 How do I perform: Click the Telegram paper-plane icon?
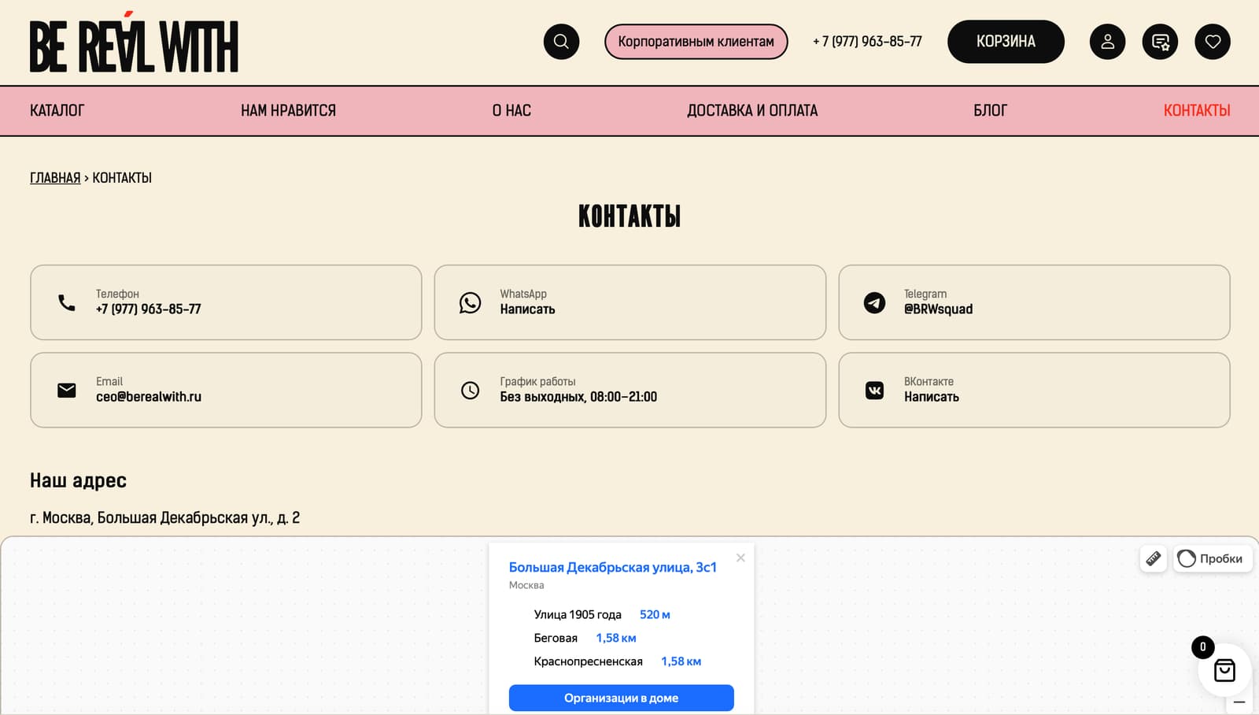(x=874, y=302)
